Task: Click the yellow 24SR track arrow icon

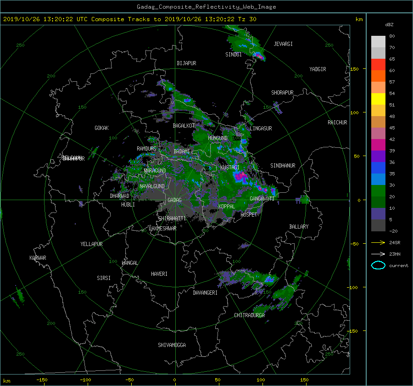Action: [x=378, y=242]
